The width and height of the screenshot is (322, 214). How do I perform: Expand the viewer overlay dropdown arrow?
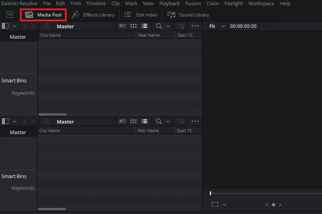(x=224, y=205)
